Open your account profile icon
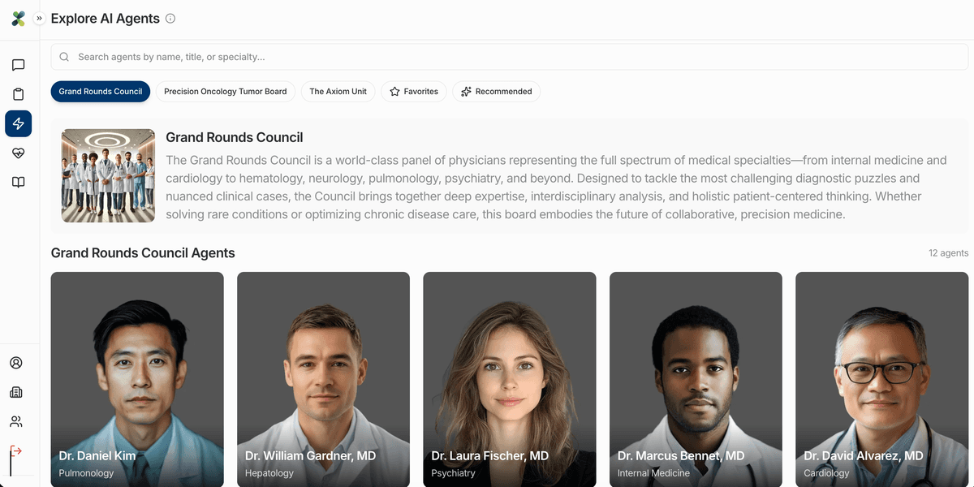Image resolution: width=974 pixels, height=487 pixels. (x=18, y=363)
